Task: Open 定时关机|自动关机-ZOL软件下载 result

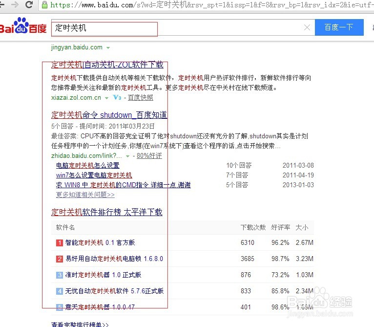Action: [x=107, y=65]
